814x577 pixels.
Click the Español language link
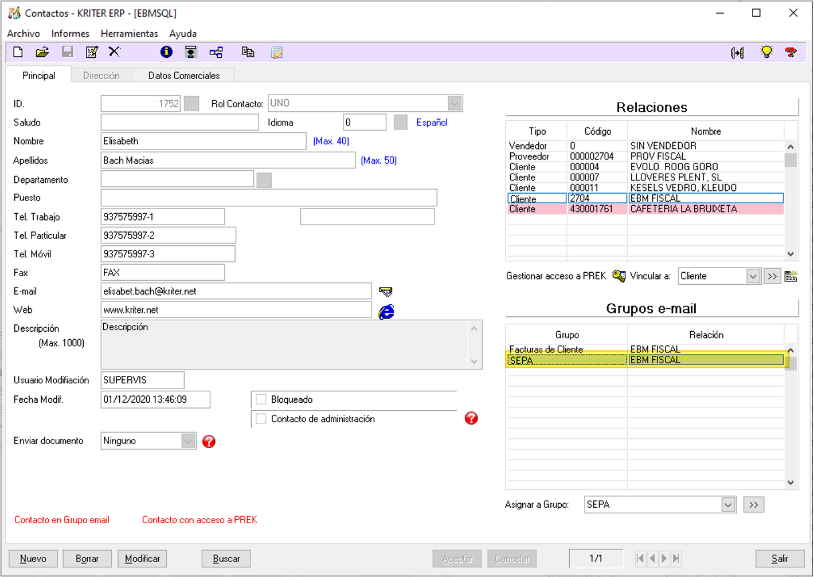(x=432, y=123)
